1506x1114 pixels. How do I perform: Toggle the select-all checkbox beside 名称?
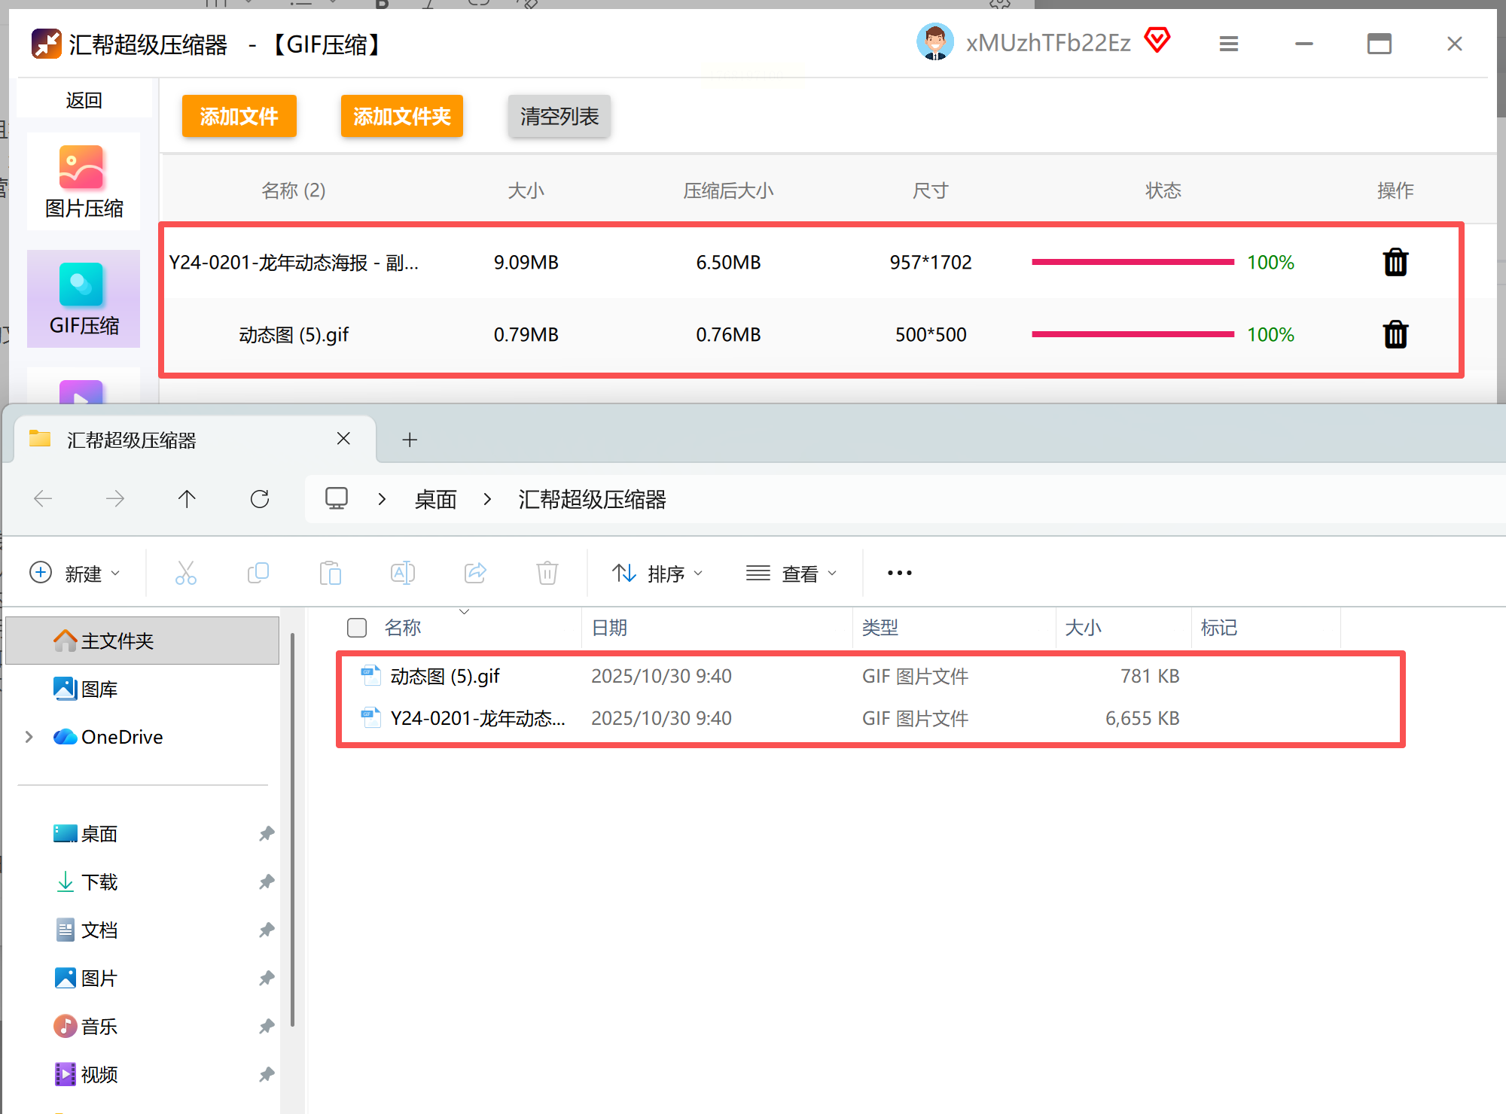pos(357,628)
